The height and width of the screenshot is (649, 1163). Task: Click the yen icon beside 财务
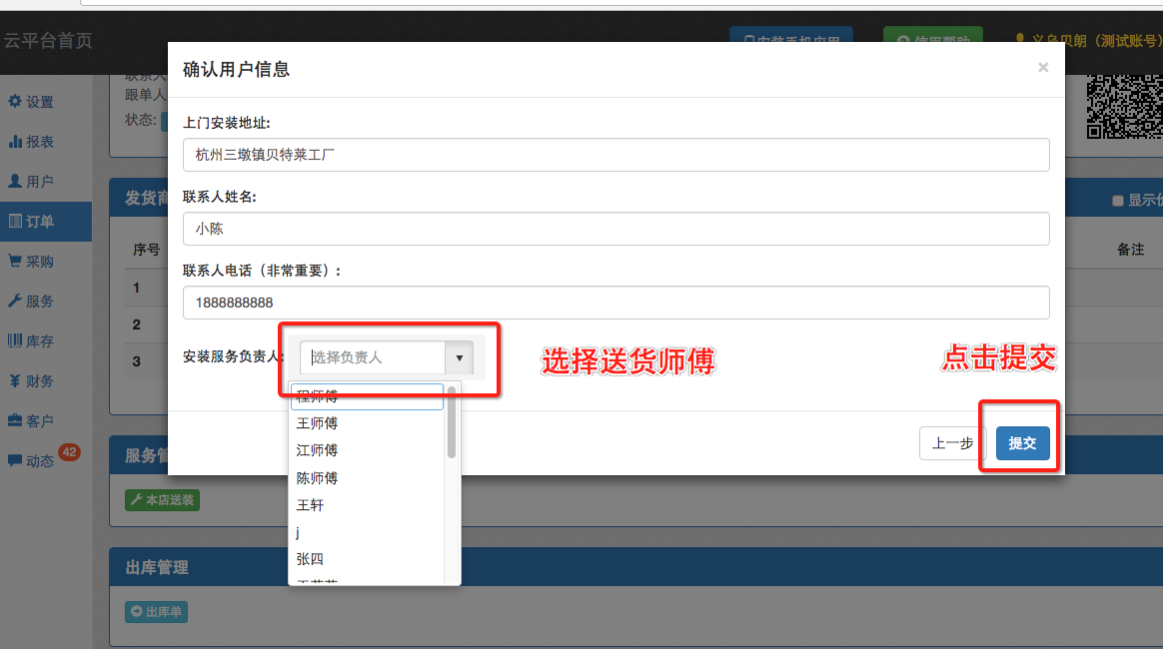15,381
